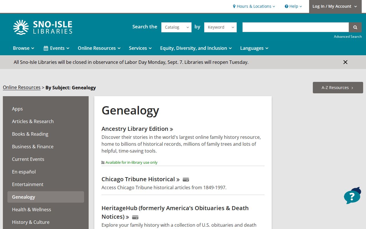Dismiss the Labor Day closure notice
Viewport: 366px width, 229px height.
point(345,62)
